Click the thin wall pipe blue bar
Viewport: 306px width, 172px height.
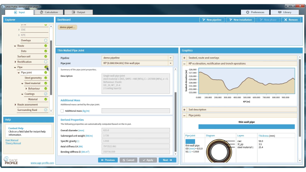tap(246, 127)
